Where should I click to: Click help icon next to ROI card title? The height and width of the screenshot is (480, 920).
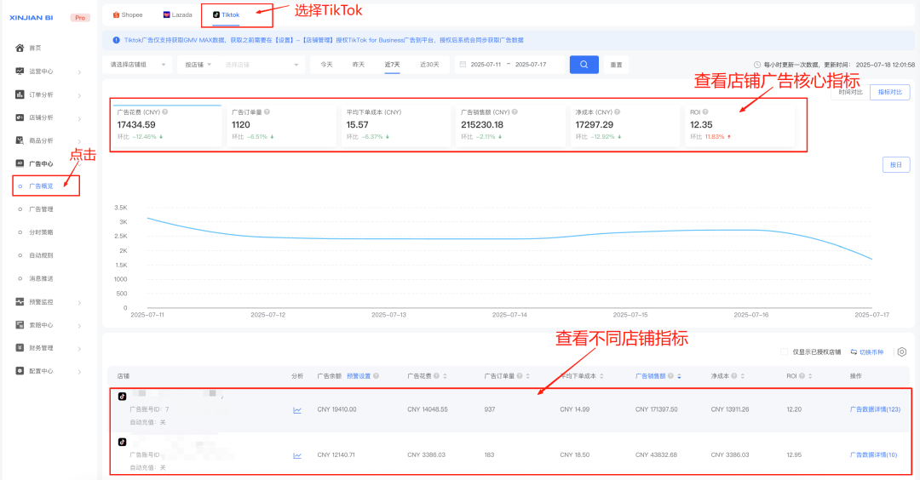pyautogui.click(x=705, y=112)
